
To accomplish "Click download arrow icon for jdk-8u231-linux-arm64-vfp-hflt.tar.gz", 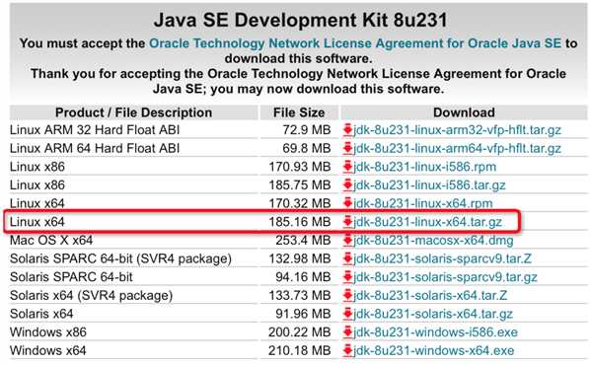I will (347, 148).
